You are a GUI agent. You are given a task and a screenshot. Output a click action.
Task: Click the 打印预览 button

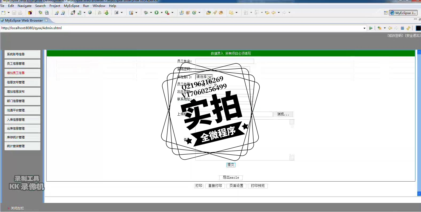tap(258, 186)
